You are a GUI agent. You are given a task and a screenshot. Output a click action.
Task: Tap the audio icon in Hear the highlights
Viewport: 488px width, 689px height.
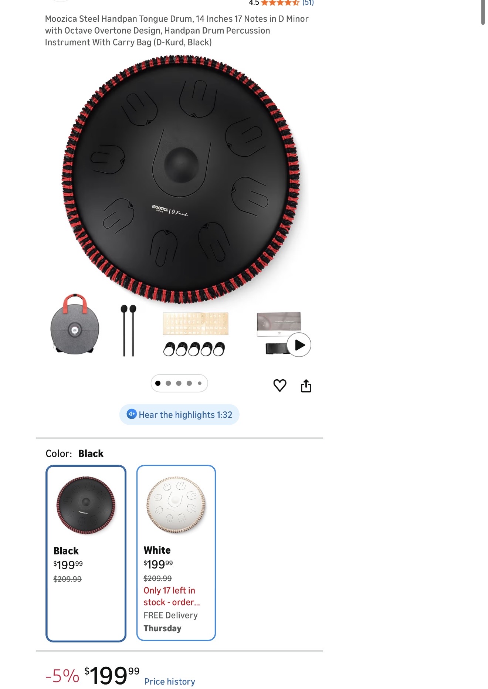[x=132, y=414]
